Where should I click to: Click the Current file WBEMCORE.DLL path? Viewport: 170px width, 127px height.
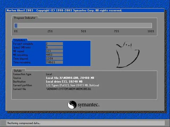click(69, 89)
